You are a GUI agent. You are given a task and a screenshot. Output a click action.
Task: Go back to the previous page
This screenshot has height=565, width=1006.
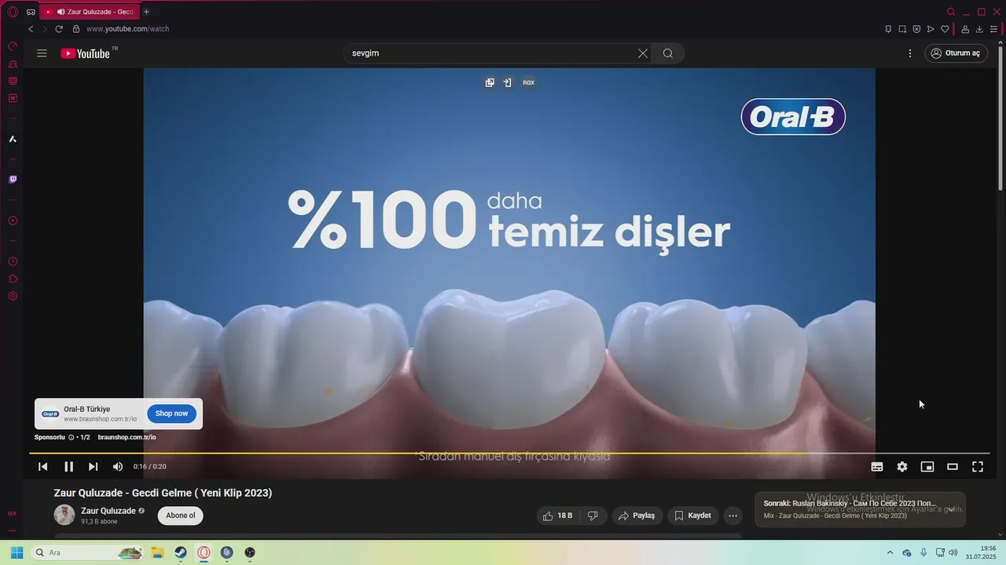click(31, 29)
